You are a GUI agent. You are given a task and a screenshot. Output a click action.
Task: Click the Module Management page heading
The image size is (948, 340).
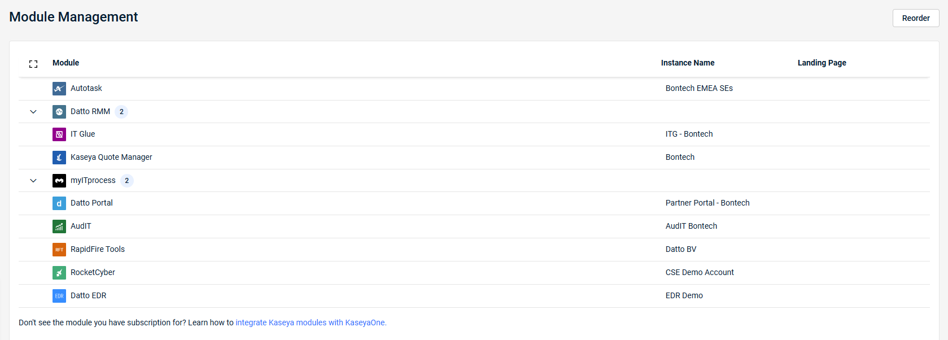click(73, 17)
